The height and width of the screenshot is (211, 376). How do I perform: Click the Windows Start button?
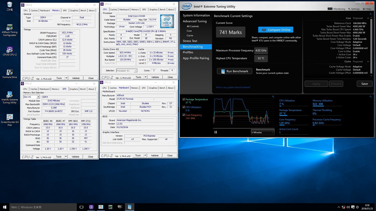point(5,207)
